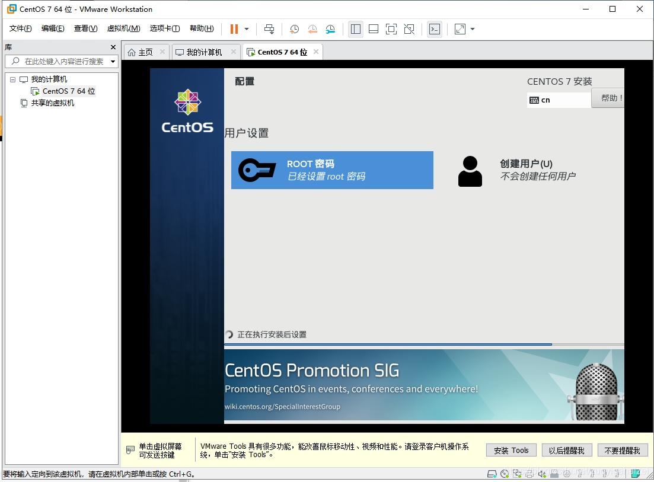
Task: Open the 帮助(H) menu
Action: (x=202, y=28)
